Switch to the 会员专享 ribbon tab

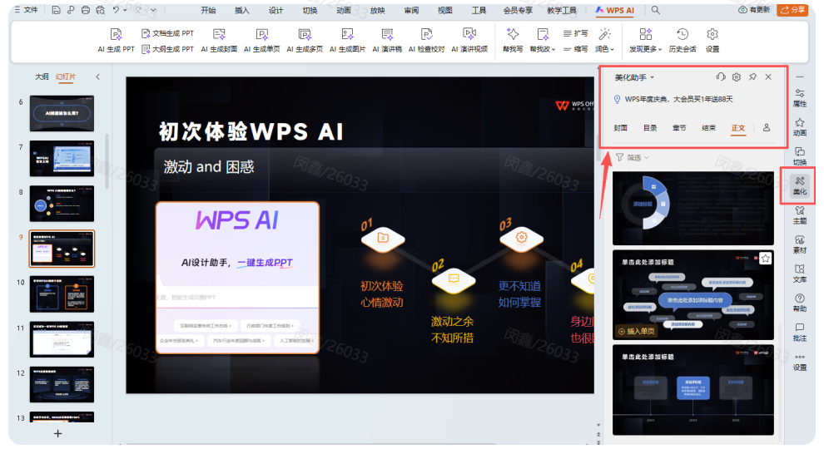coord(518,10)
